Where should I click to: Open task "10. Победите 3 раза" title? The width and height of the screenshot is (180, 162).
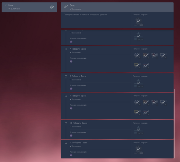click(x=78, y=123)
